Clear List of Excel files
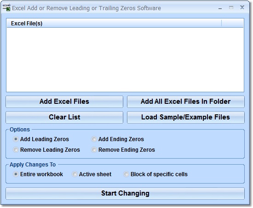 64,117
